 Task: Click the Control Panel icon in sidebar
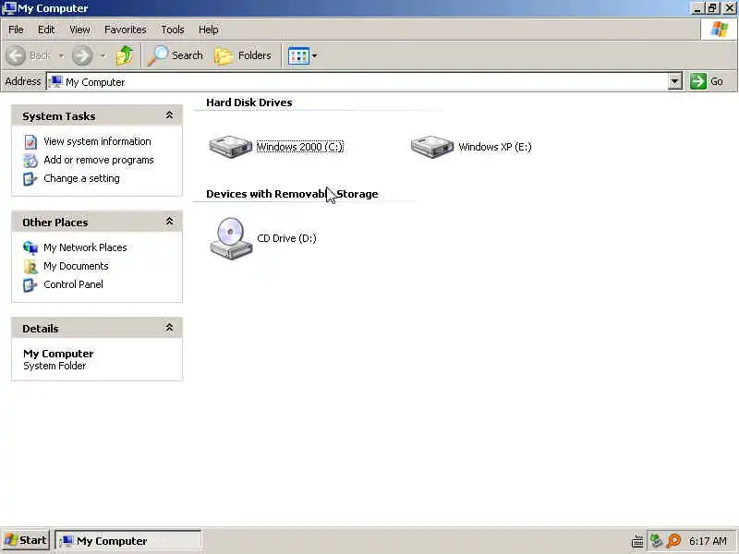click(30, 285)
